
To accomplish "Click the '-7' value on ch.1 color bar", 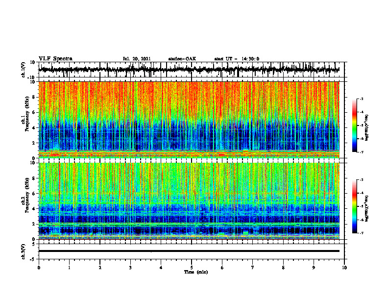I will click(x=362, y=152).
